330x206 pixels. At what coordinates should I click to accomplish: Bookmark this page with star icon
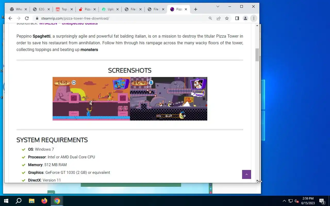point(227,18)
